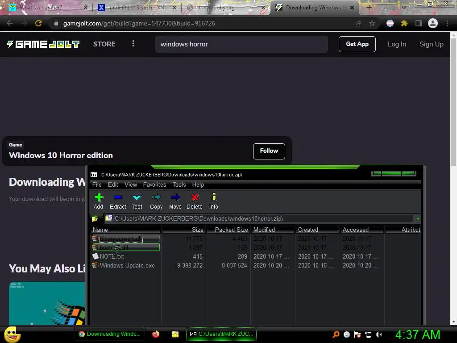Open the flag notification tray icon
Image resolution: width=457 pixels, height=343 pixels.
pos(357,335)
